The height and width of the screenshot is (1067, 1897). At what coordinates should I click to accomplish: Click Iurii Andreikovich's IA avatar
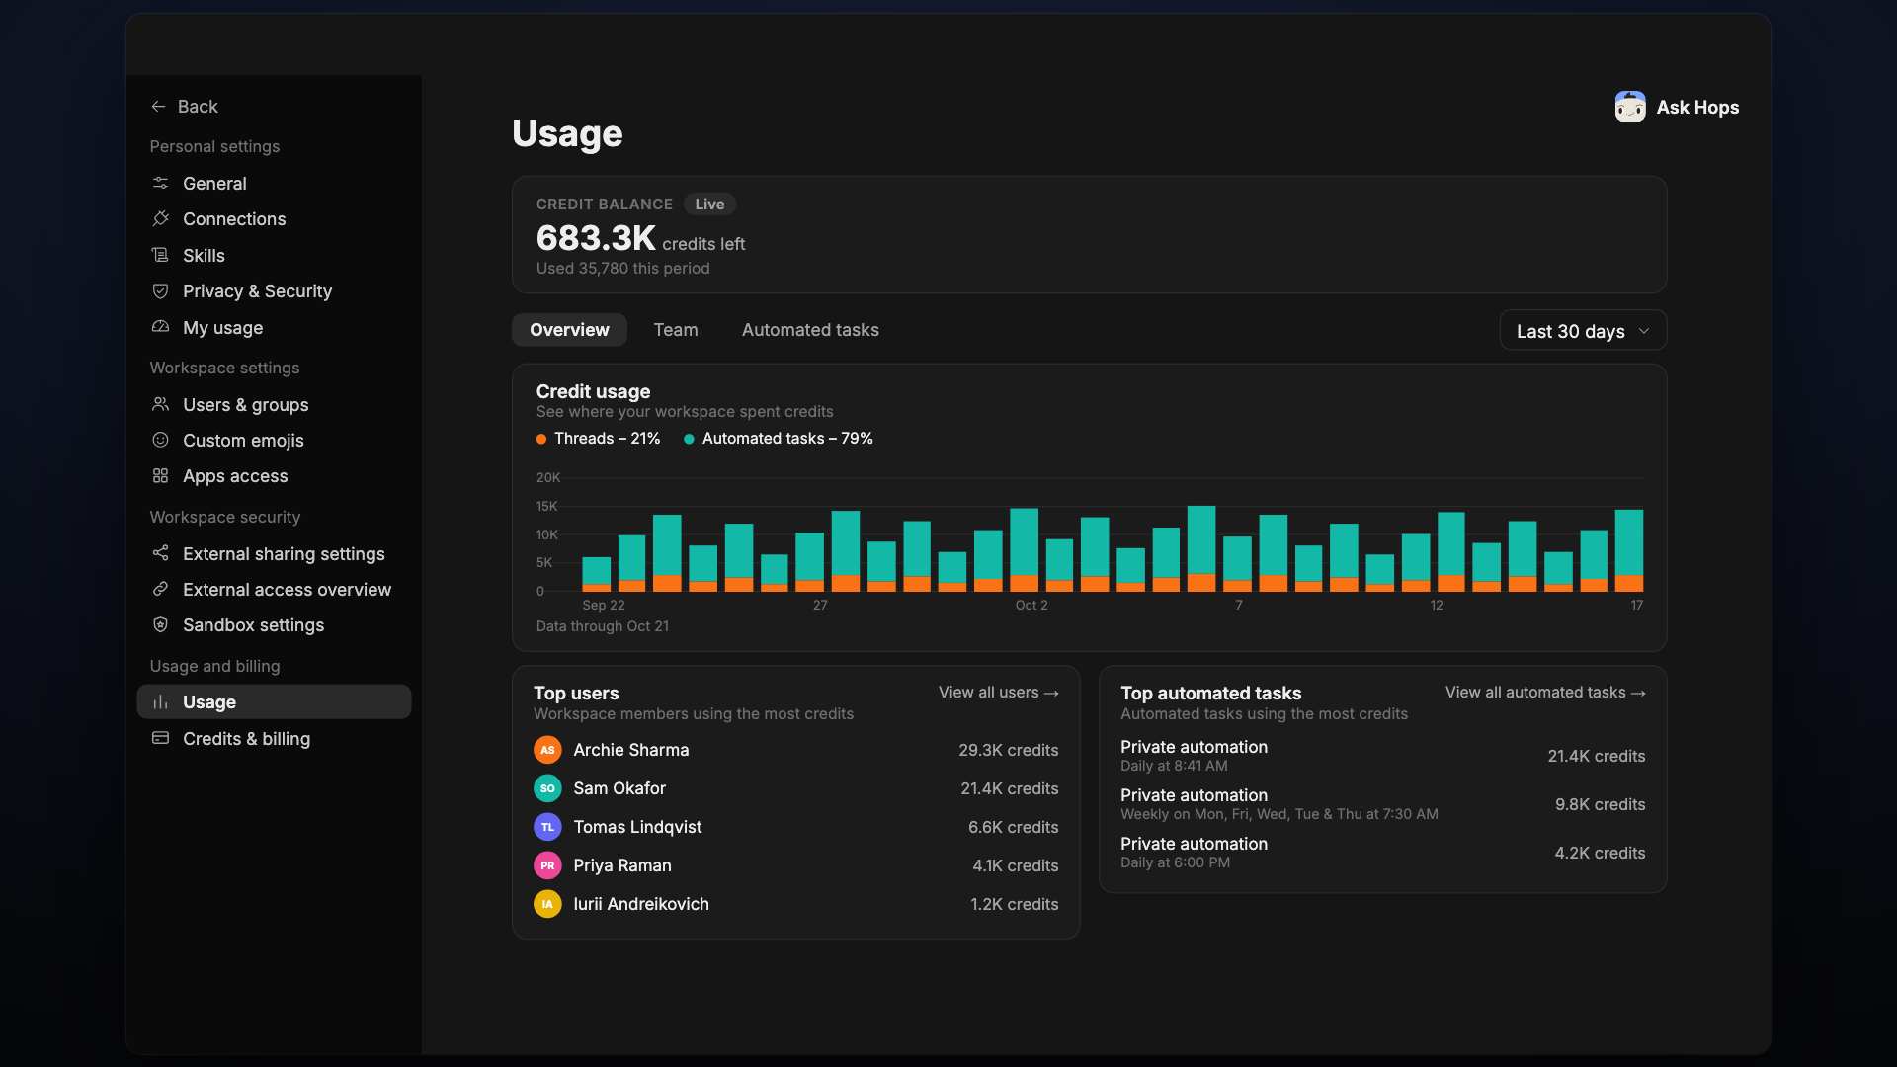pos(547,904)
